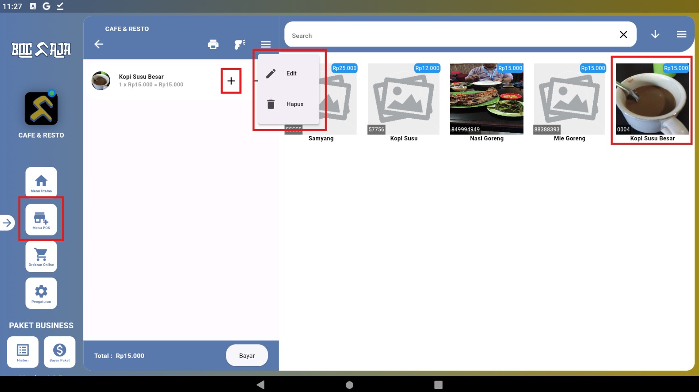
Task: Increase Kopi Susu Besar quantity with the plus button
Action: tap(231, 81)
